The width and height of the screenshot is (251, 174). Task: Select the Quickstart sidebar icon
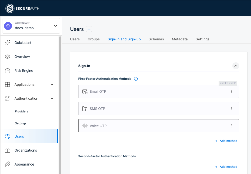click(x=7, y=43)
